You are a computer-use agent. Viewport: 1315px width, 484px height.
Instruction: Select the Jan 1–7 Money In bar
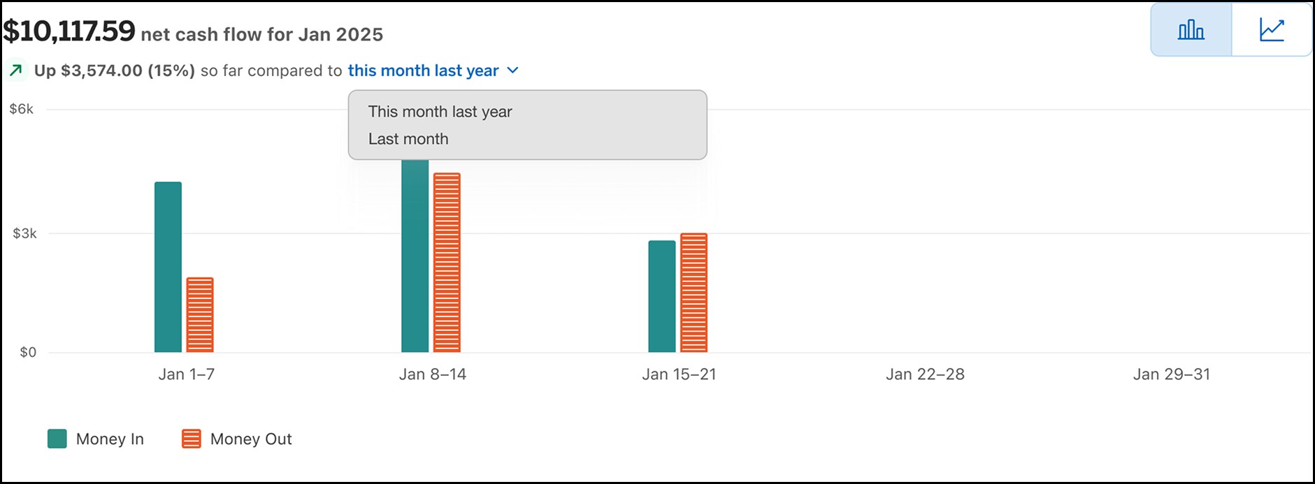167,265
